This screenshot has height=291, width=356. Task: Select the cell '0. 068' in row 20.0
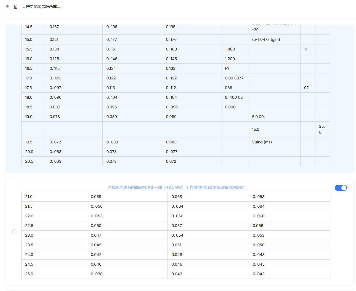pyautogui.click(x=74, y=152)
